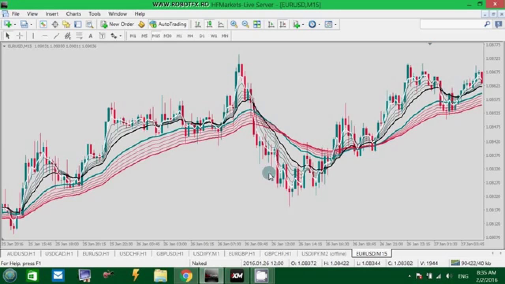Image resolution: width=505 pixels, height=284 pixels.
Task: Click the chart shift triangle marker
Action: point(430,44)
